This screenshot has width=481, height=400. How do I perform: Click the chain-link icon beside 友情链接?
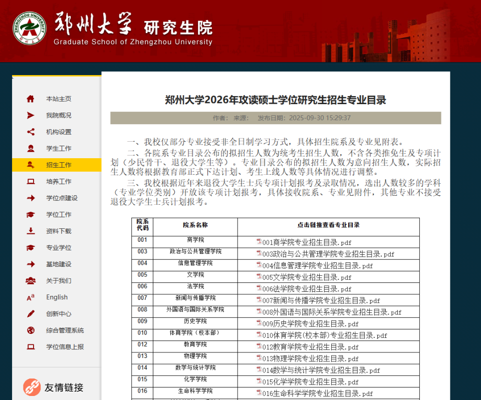(31, 387)
